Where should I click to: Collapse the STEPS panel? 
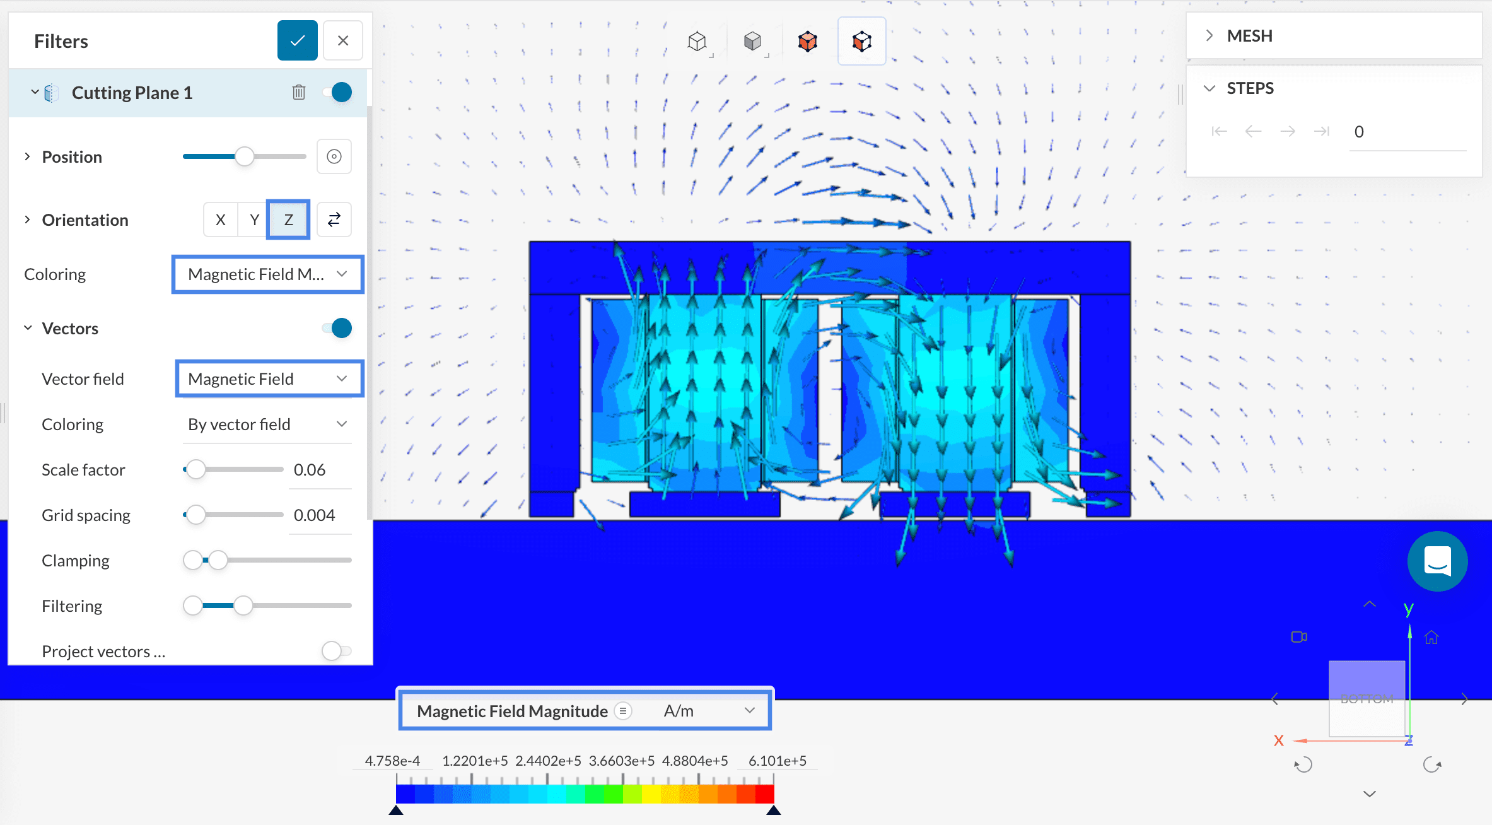[1210, 88]
